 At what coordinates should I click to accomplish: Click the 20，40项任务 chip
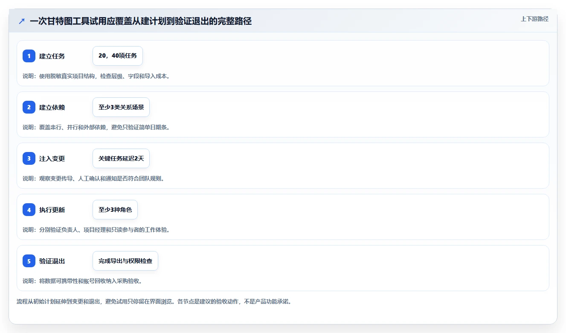pyautogui.click(x=118, y=56)
